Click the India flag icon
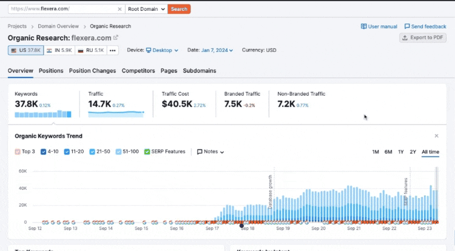Screen dimensions: 455x251 pyautogui.click(x=49, y=50)
